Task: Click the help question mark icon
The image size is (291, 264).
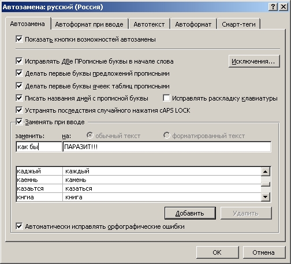Action: pos(273,7)
